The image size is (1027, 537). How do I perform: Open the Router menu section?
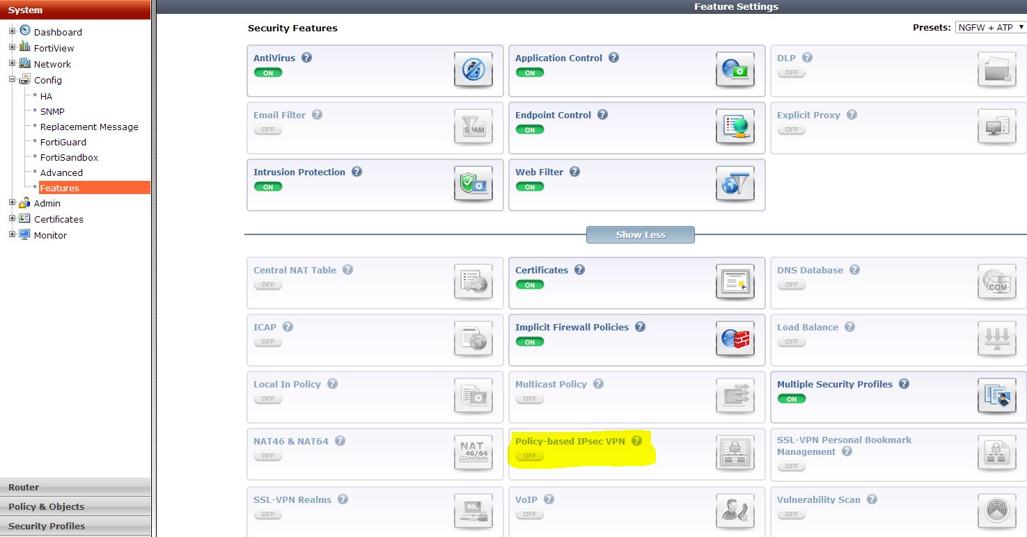[75, 487]
